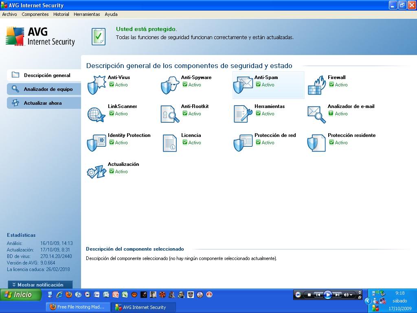This screenshot has height=313, width=417.
Task: Click the wireless network tray icon
Action: [x=375, y=293]
